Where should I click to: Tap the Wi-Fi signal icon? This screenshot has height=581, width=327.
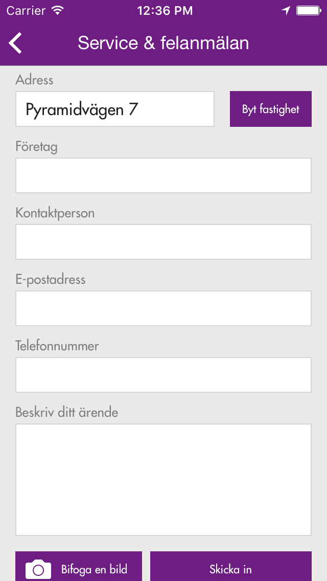pyautogui.click(x=58, y=10)
